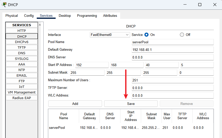Turn the DHCP service Off
This screenshot has width=222, height=138.
pos(182,35)
